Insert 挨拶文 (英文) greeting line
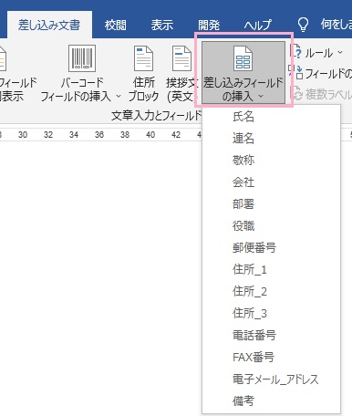 coord(181,74)
